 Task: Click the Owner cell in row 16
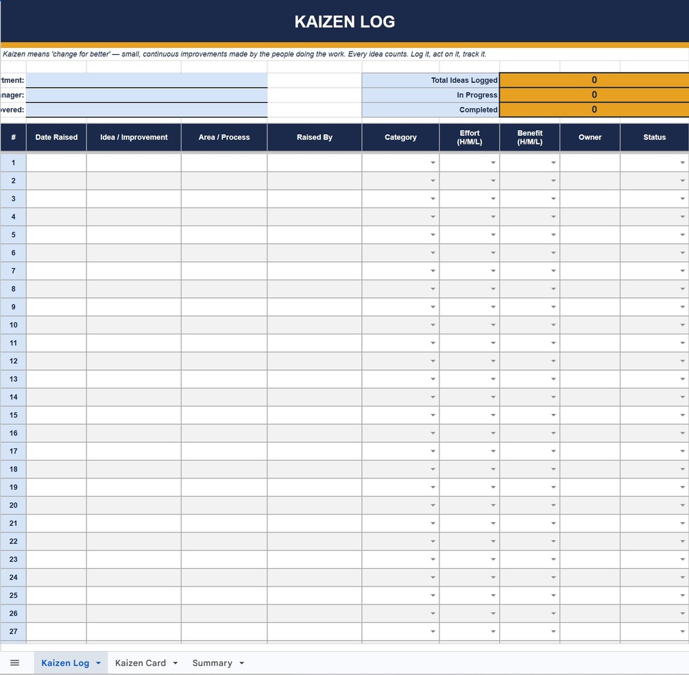click(590, 433)
